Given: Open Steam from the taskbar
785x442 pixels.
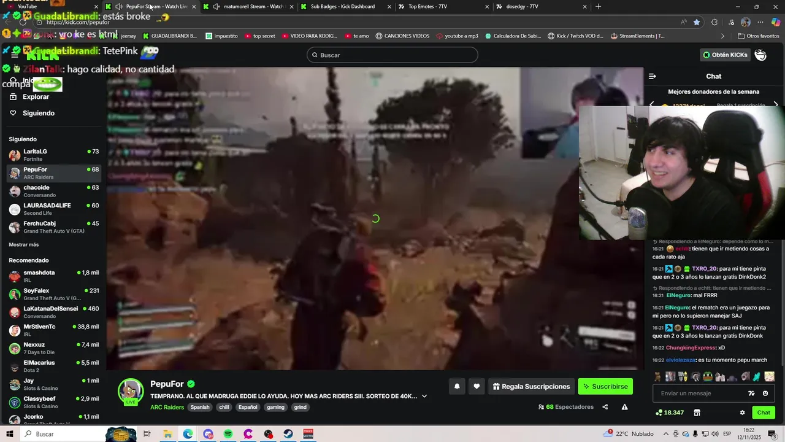Looking at the screenshot, I should (x=288, y=434).
